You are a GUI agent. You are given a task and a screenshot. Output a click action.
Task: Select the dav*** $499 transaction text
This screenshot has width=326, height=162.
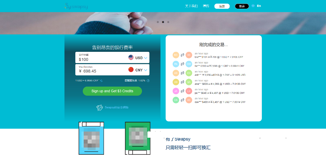tap(220, 102)
